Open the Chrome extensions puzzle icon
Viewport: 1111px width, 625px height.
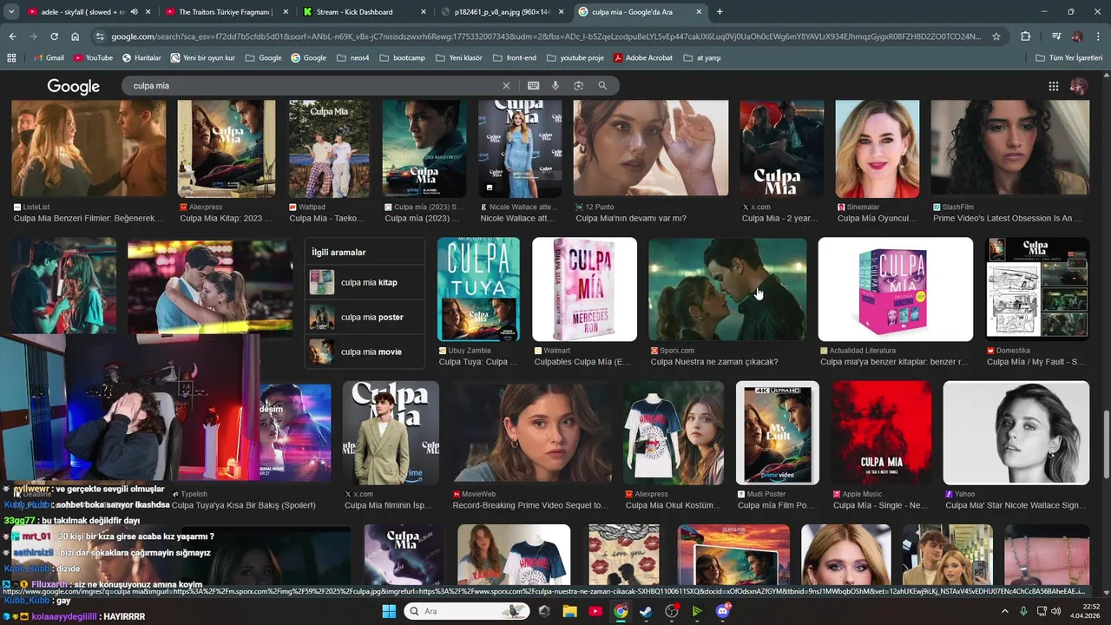click(1026, 36)
